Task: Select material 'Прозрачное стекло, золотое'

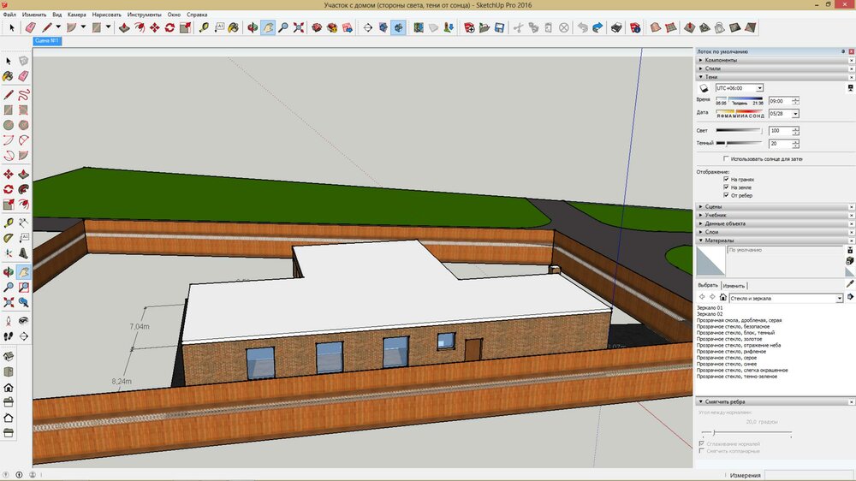Action: pyautogui.click(x=728, y=340)
